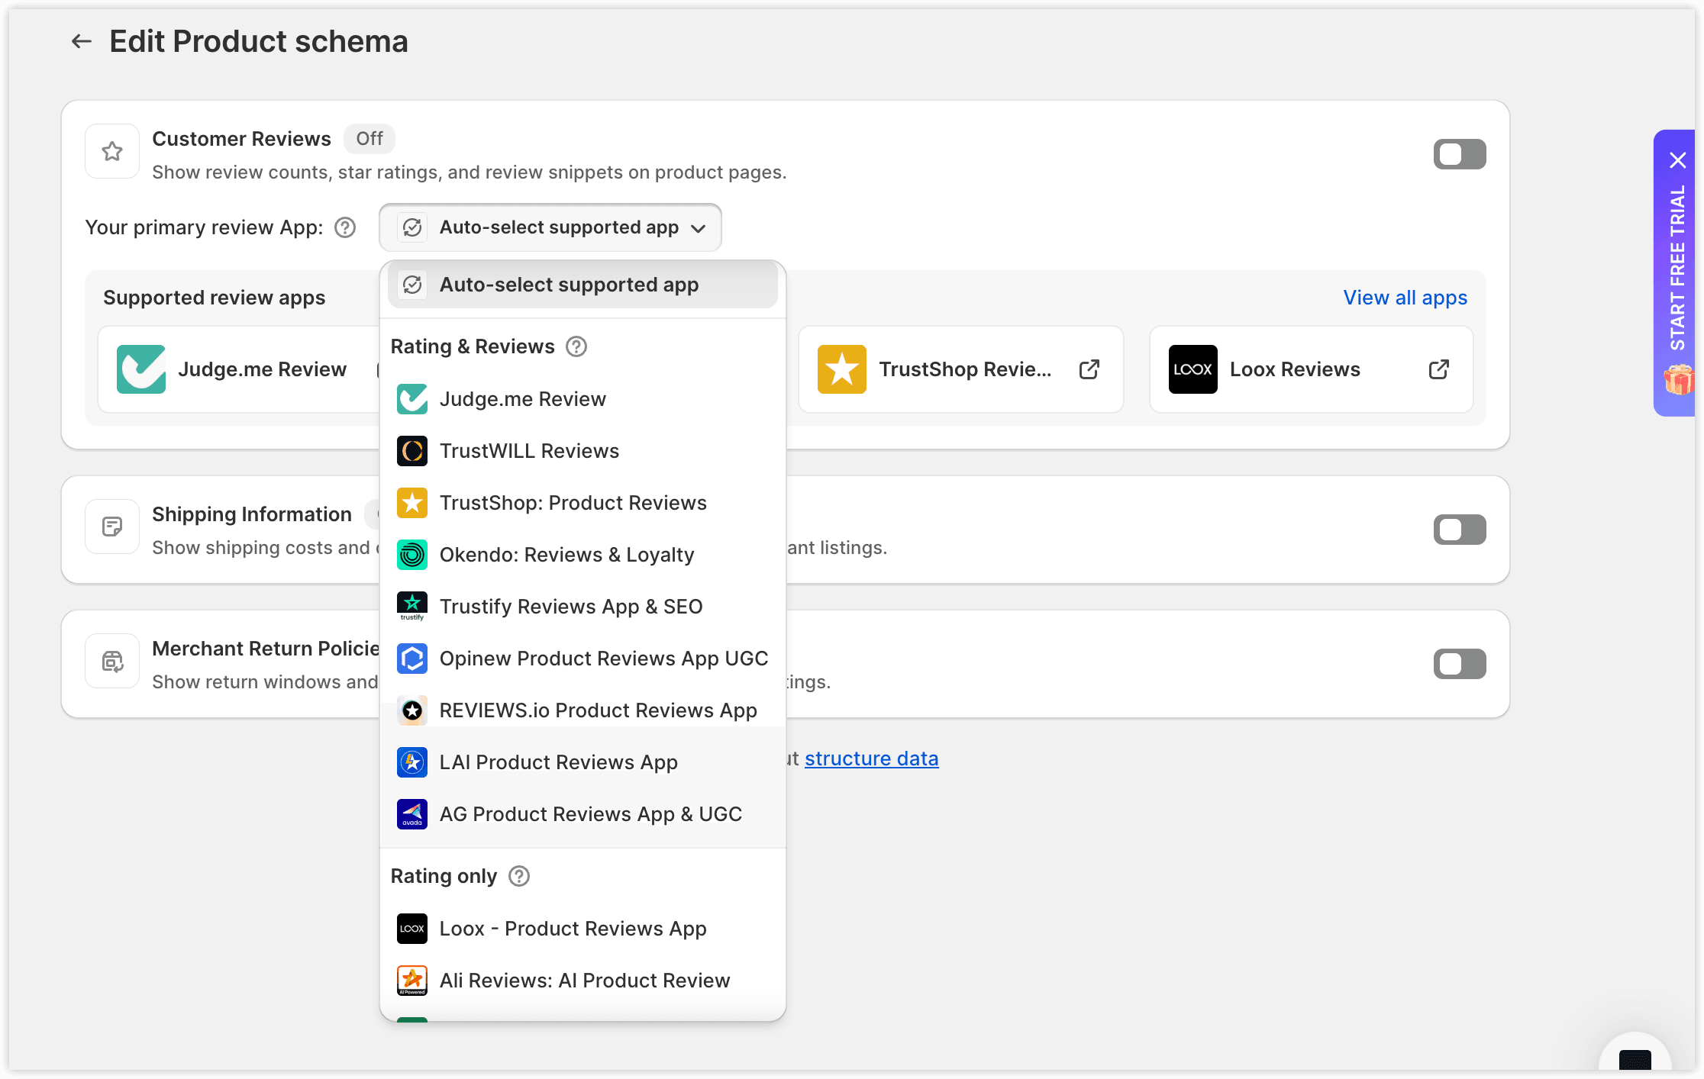Click the Merchant Return Policies icon
The width and height of the screenshot is (1704, 1079).
click(112, 661)
